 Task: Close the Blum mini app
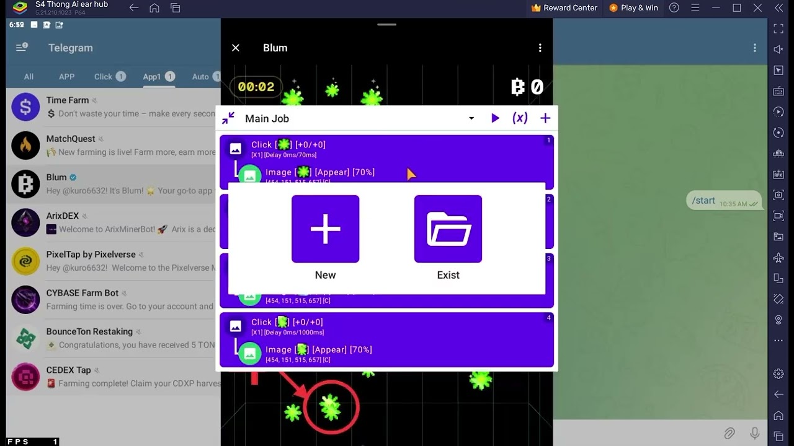(x=236, y=48)
